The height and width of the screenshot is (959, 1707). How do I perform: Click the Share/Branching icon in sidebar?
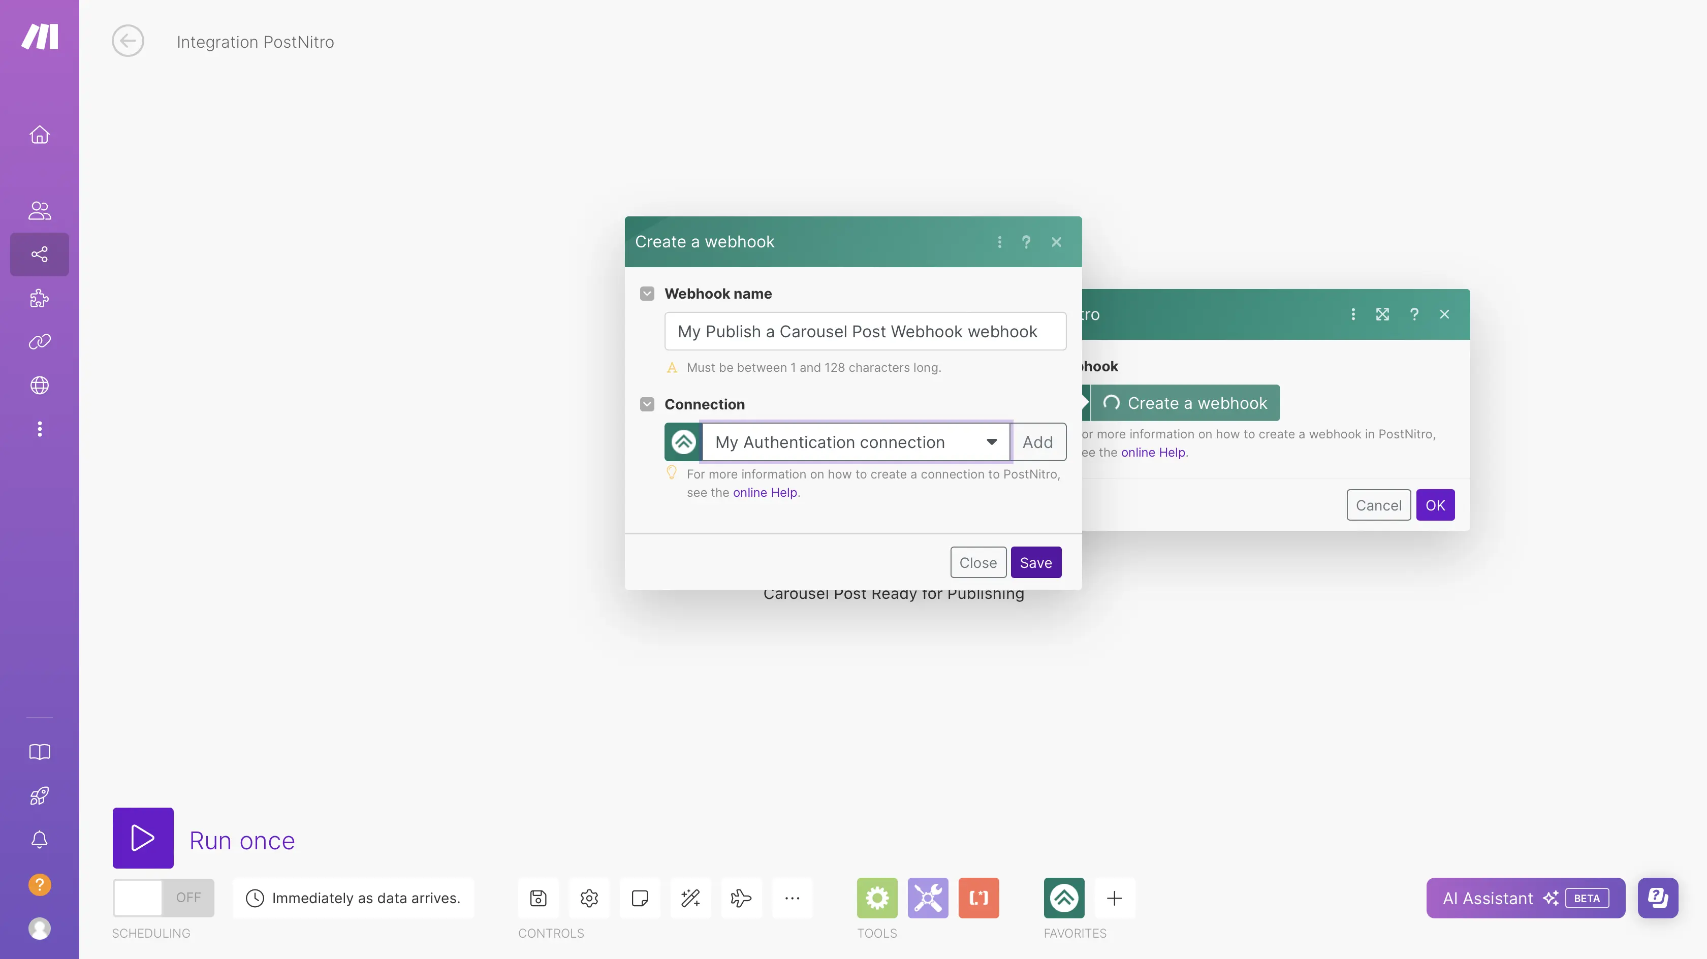pyautogui.click(x=39, y=253)
